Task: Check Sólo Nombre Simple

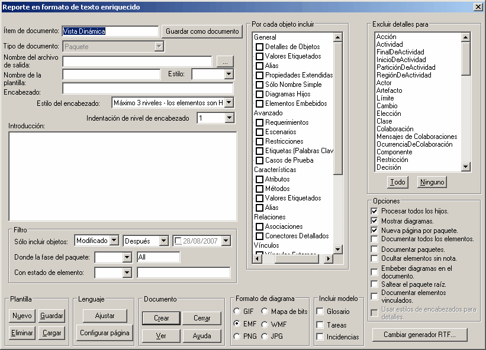Action: 259,85
